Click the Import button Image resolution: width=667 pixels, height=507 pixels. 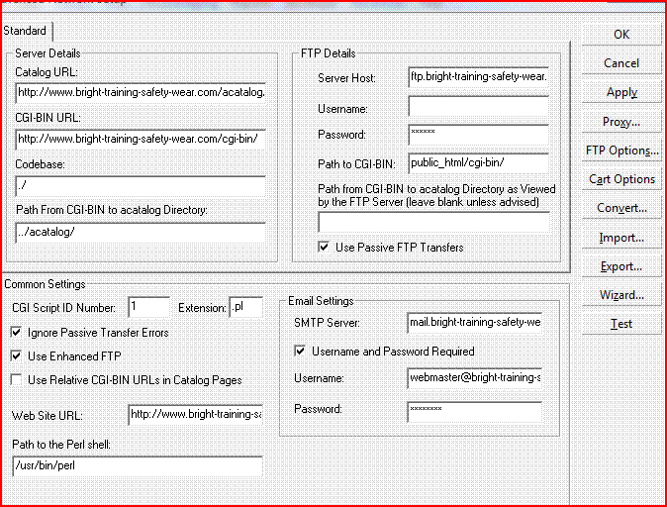[620, 238]
